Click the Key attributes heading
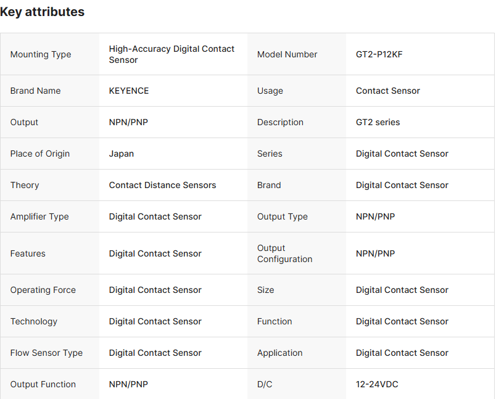 point(43,12)
